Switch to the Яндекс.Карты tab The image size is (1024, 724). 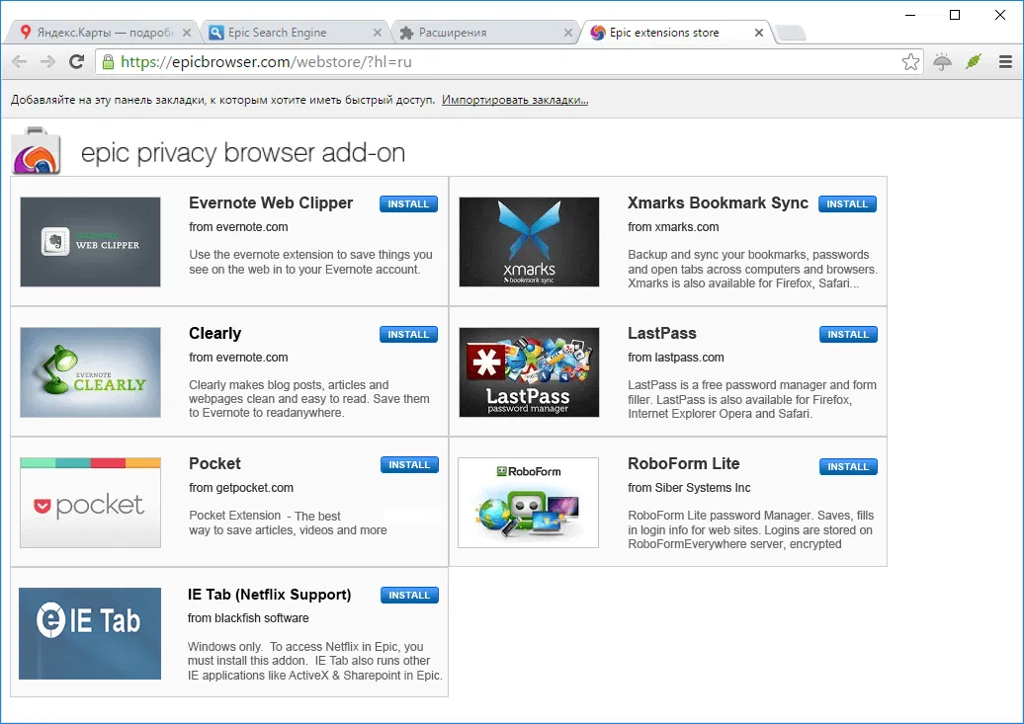101,33
